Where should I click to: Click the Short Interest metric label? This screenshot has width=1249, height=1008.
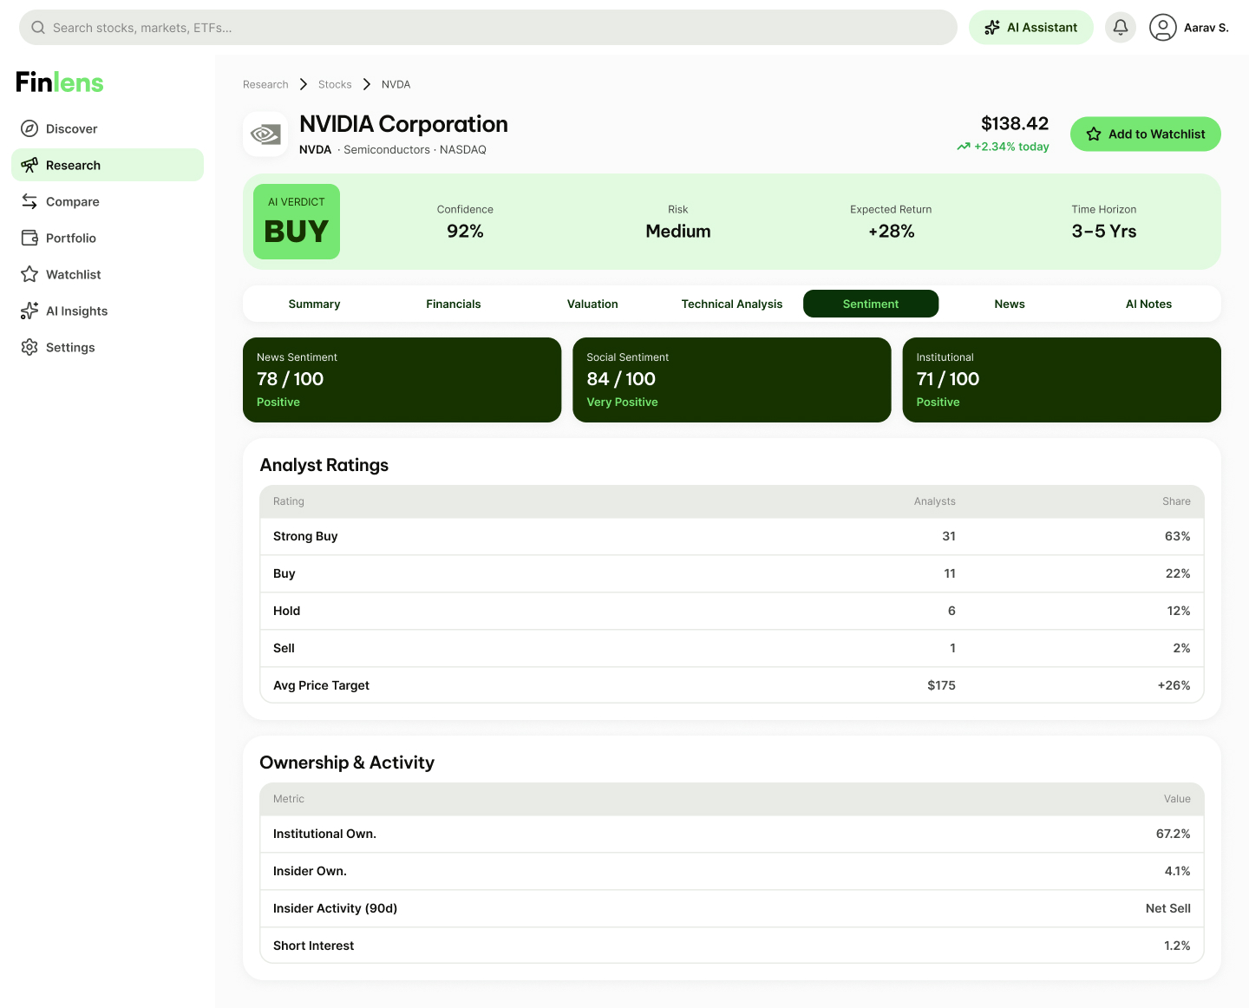313,946
